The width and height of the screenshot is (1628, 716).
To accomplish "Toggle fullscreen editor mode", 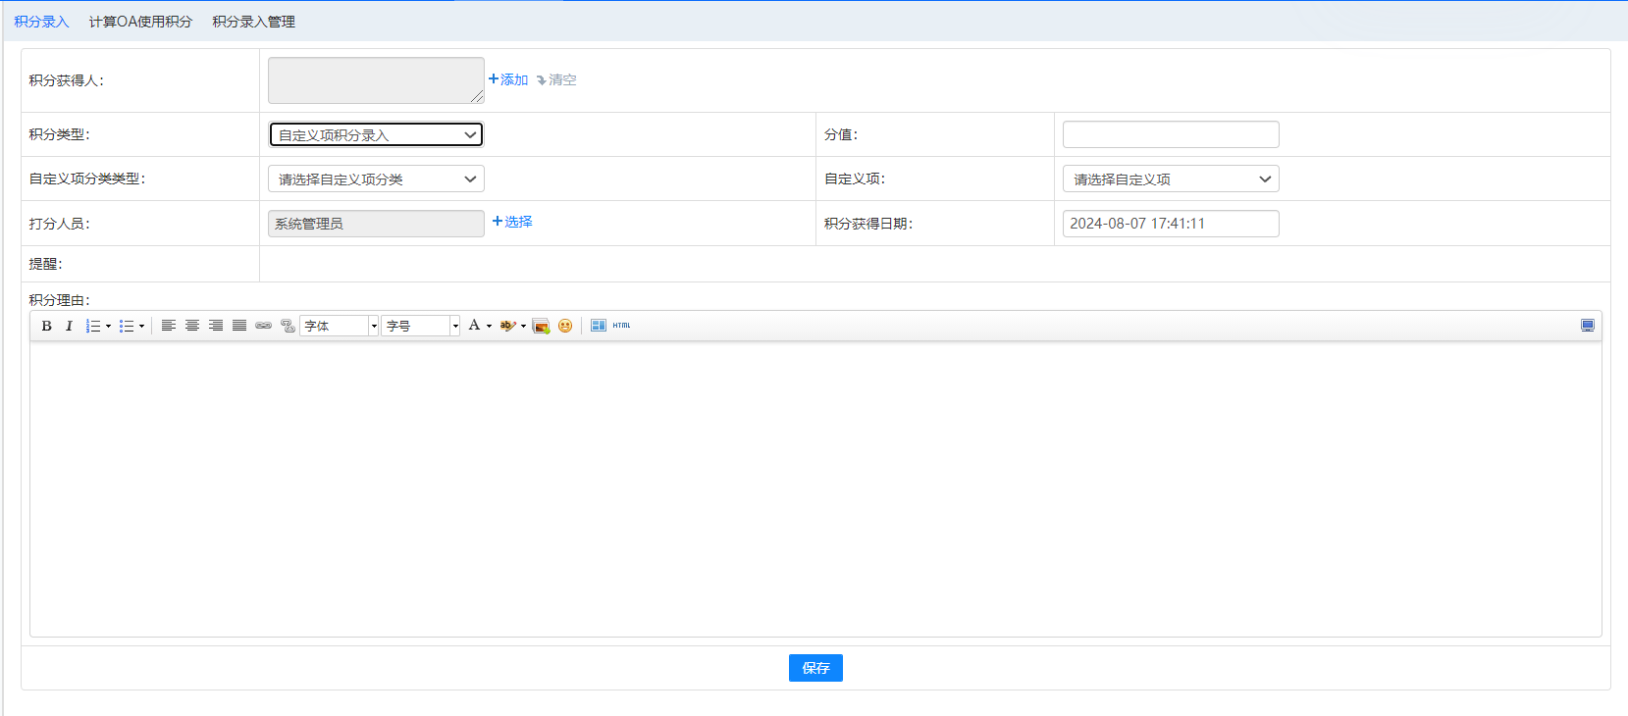I will [x=1587, y=326].
